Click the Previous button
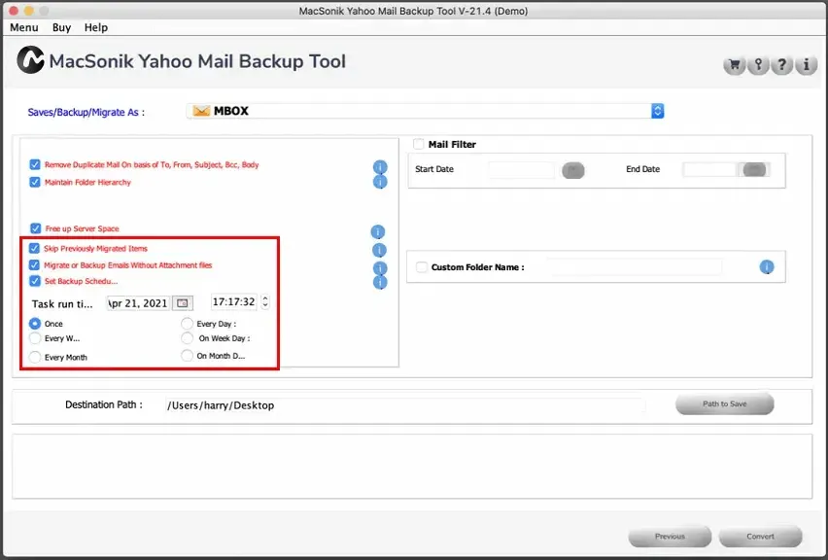Image resolution: width=828 pixels, height=560 pixels. click(x=670, y=537)
